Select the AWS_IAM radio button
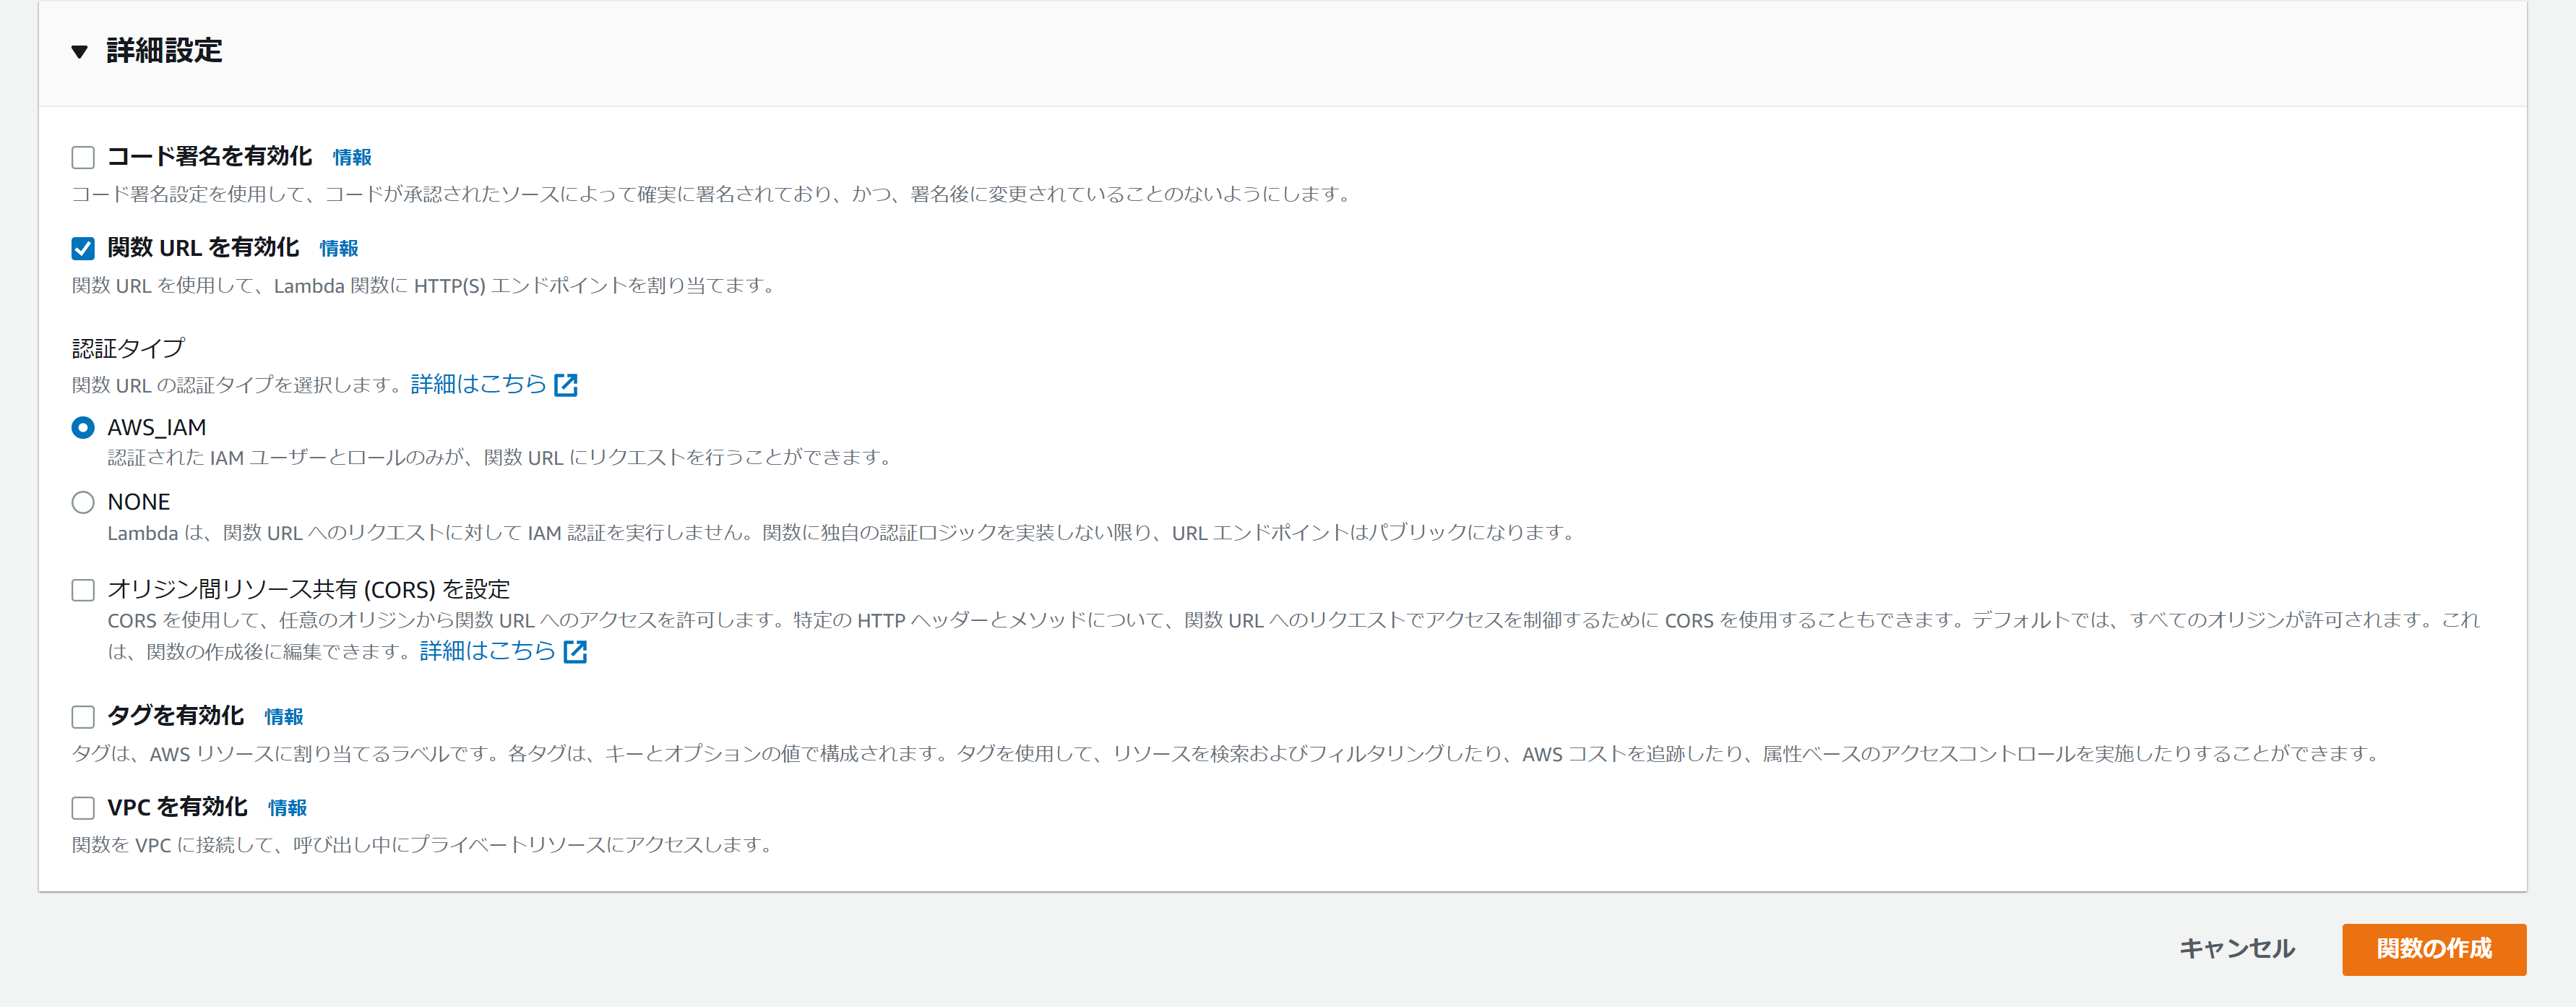Image resolution: width=2576 pixels, height=1007 pixels. point(83,428)
